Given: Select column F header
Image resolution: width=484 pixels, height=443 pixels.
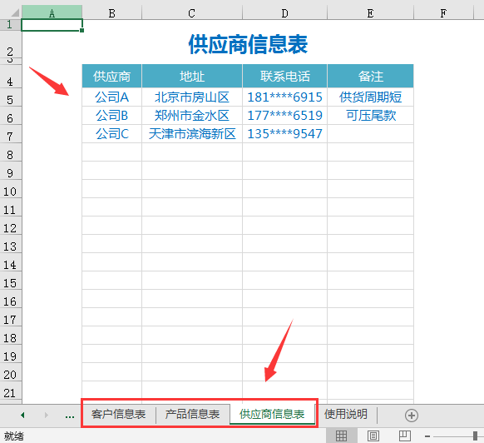Looking at the screenshot, I should click(x=443, y=13).
